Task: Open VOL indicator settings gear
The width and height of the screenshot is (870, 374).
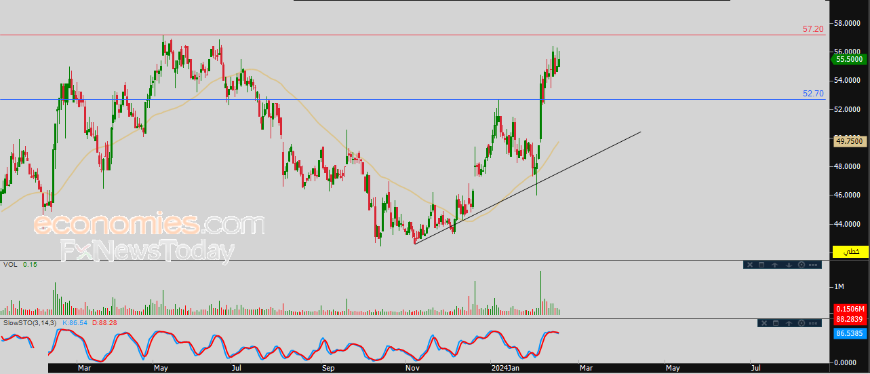Action: click(x=802, y=265)
